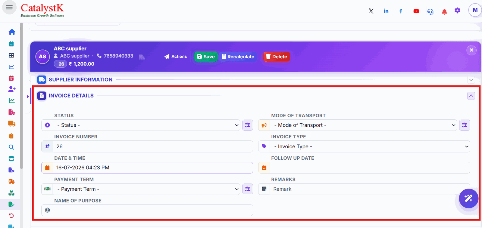This screenshot has height=228, width=482.
Task: Open the YouTube icon in the header
Action: point(416,11)
